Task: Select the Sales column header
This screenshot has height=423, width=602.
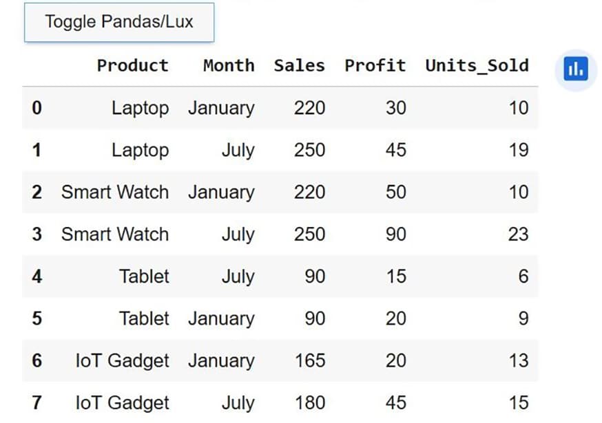Action: click(x=300, y=66)
